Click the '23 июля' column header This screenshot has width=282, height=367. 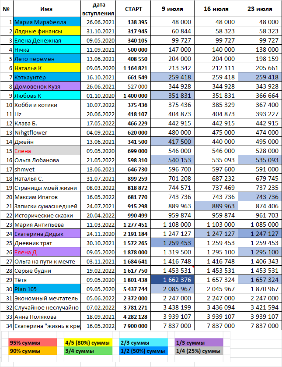[x=260, y=9]
